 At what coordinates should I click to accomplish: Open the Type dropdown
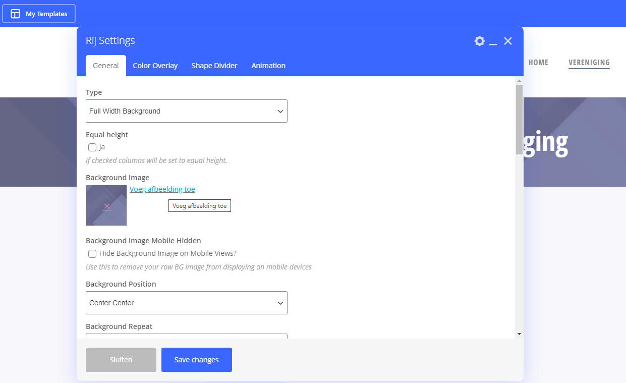point(186,111)
